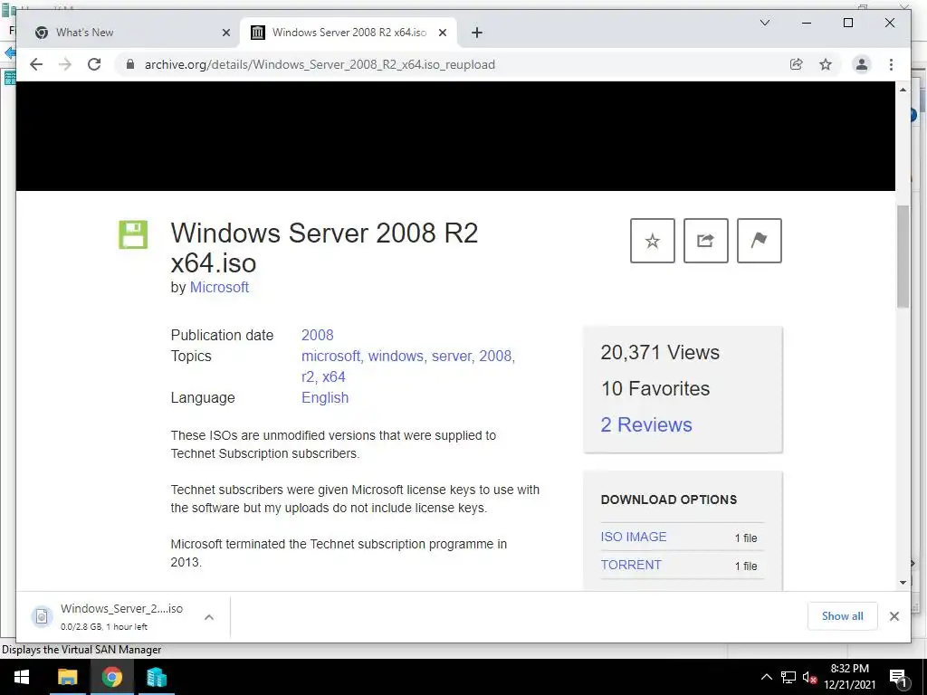This screenshot has height=695, width=927.
Task: Click the 20,371 Views text
Action: click(660, 353)
